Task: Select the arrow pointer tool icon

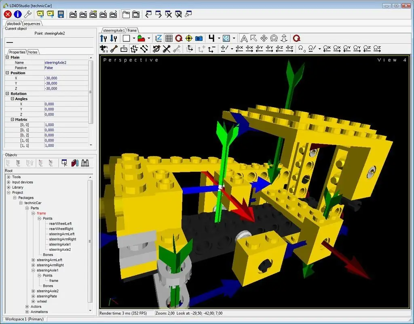Action: (254, 38)
